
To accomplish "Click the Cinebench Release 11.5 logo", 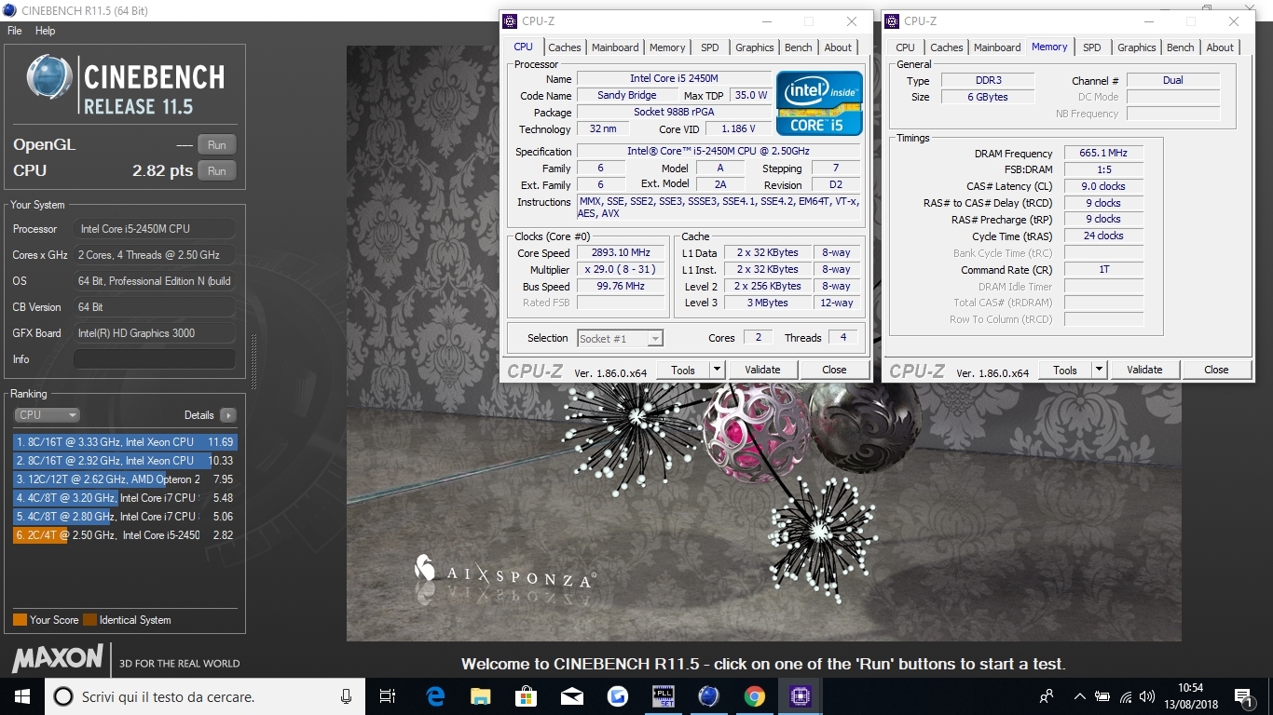I will coord(126,85).
